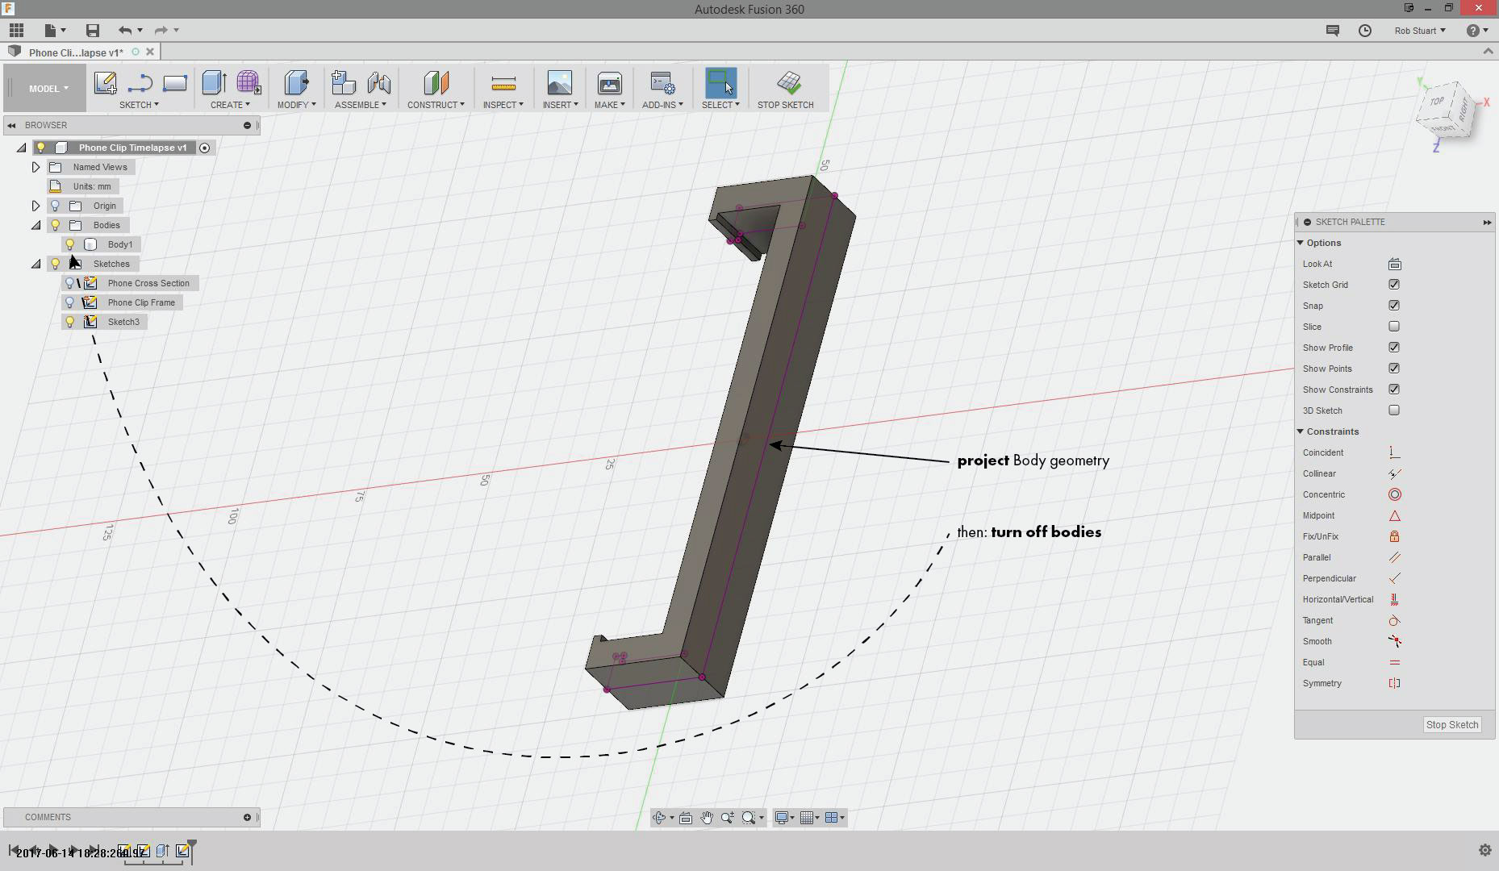
Task: Open the CREATE menu
Action: coord(230,105)
